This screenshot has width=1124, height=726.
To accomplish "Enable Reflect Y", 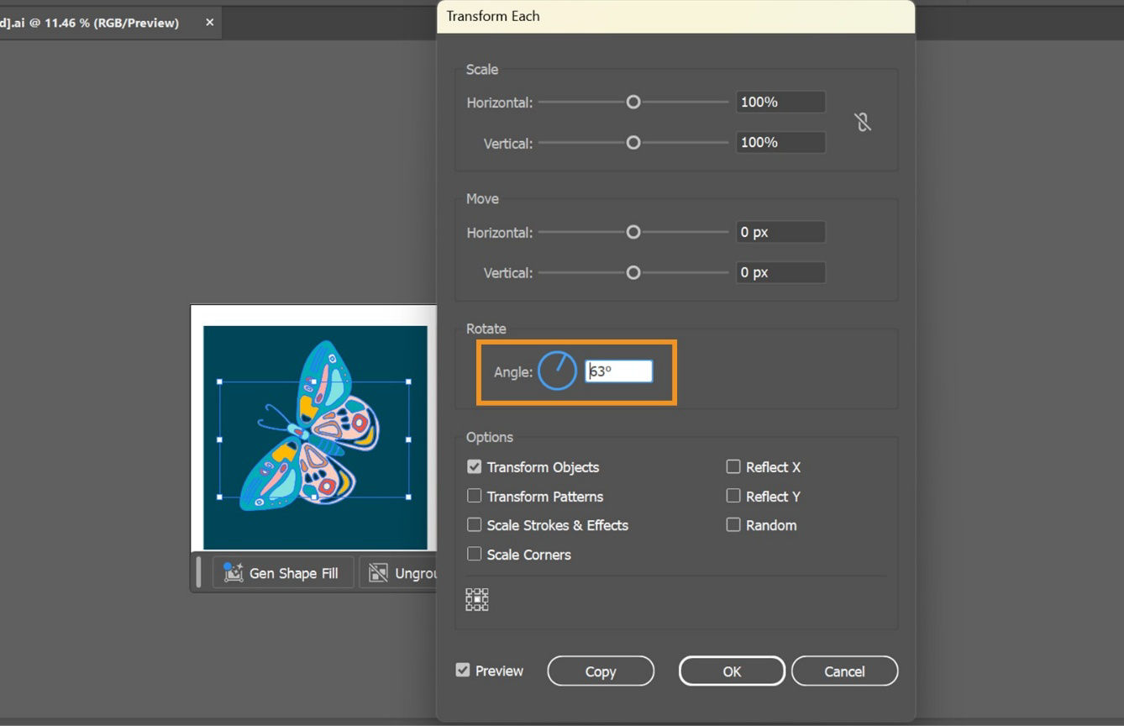I will [x=733, y=496].
